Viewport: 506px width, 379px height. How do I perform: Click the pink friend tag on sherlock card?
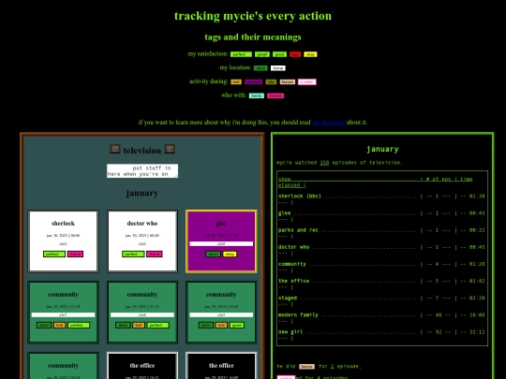tap(75, 254)
